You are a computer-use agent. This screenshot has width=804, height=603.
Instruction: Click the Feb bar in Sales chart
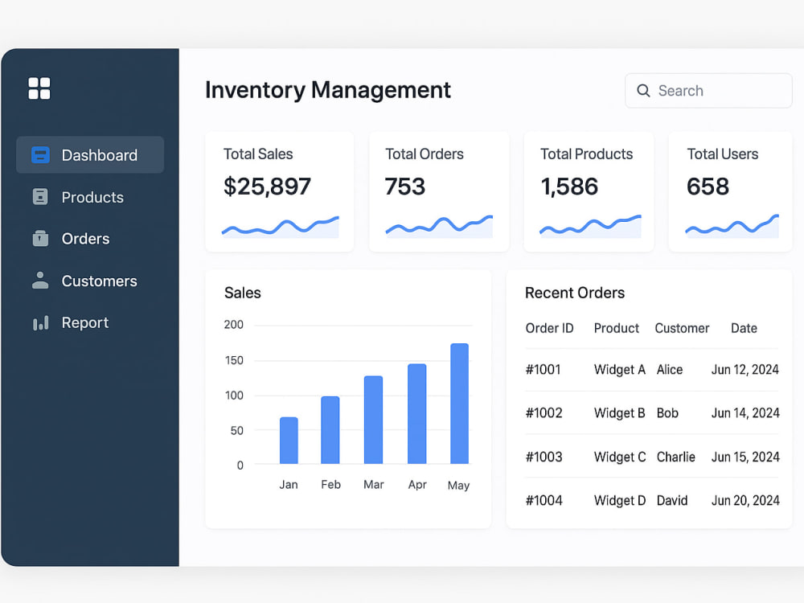[330, 430]
